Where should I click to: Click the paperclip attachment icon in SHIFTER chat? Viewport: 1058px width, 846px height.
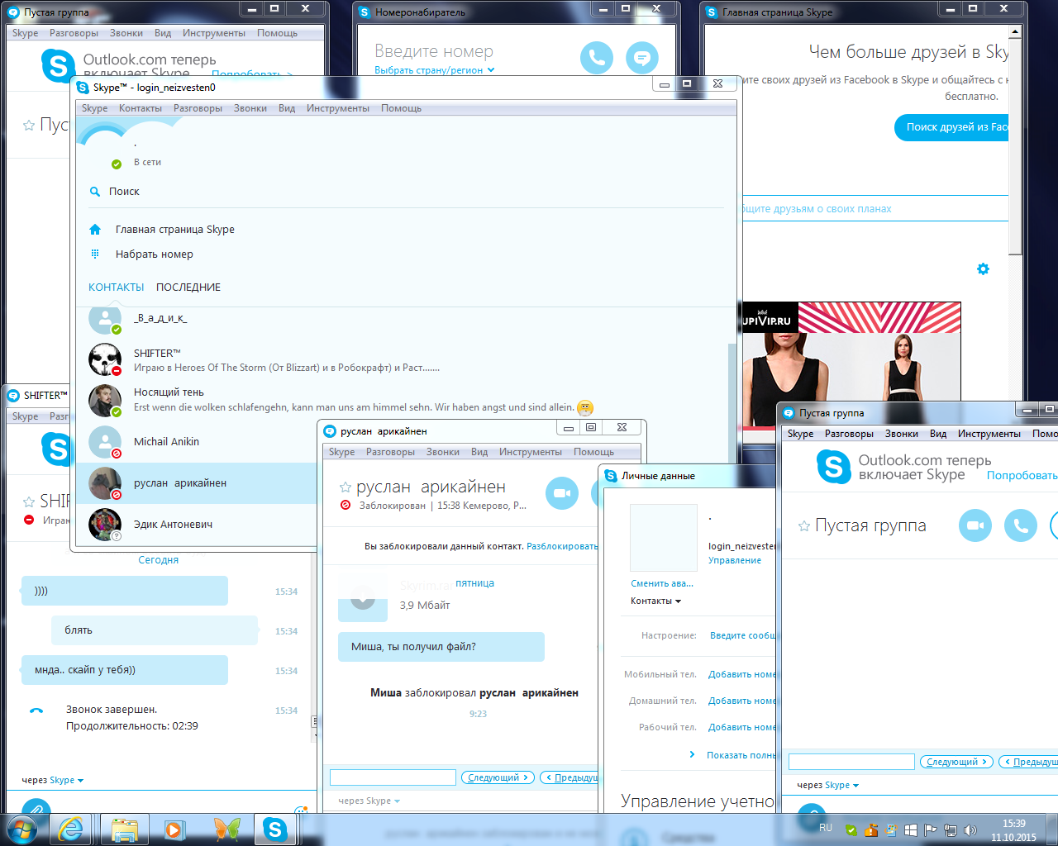[x=36, y=806]
